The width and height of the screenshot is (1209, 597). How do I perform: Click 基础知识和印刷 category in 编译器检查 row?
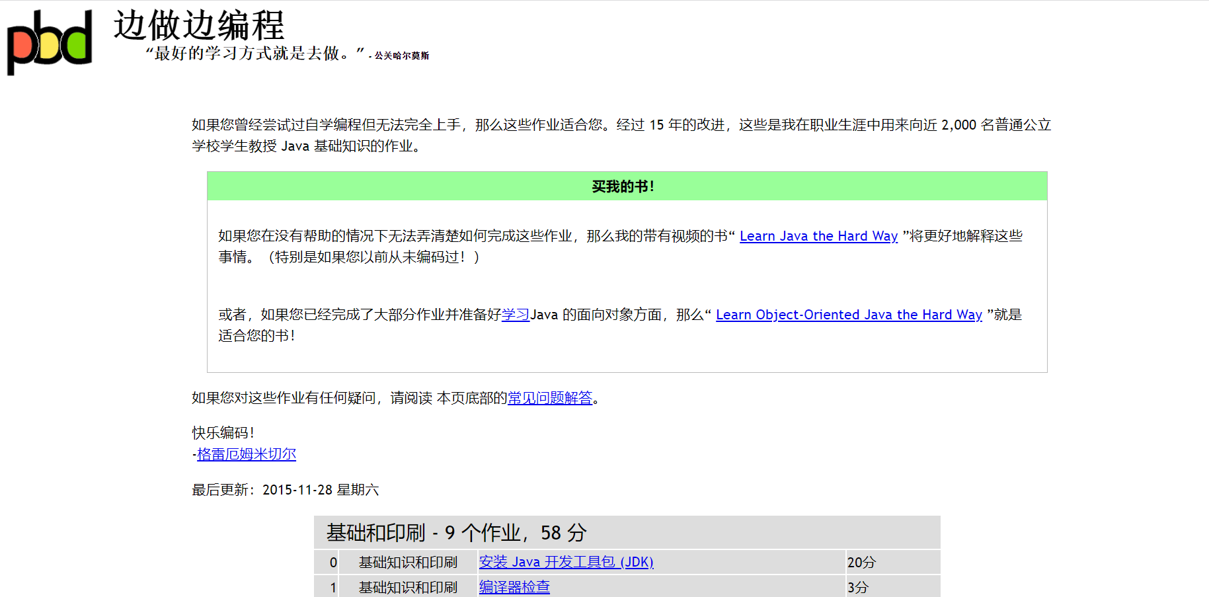point(408,587)
